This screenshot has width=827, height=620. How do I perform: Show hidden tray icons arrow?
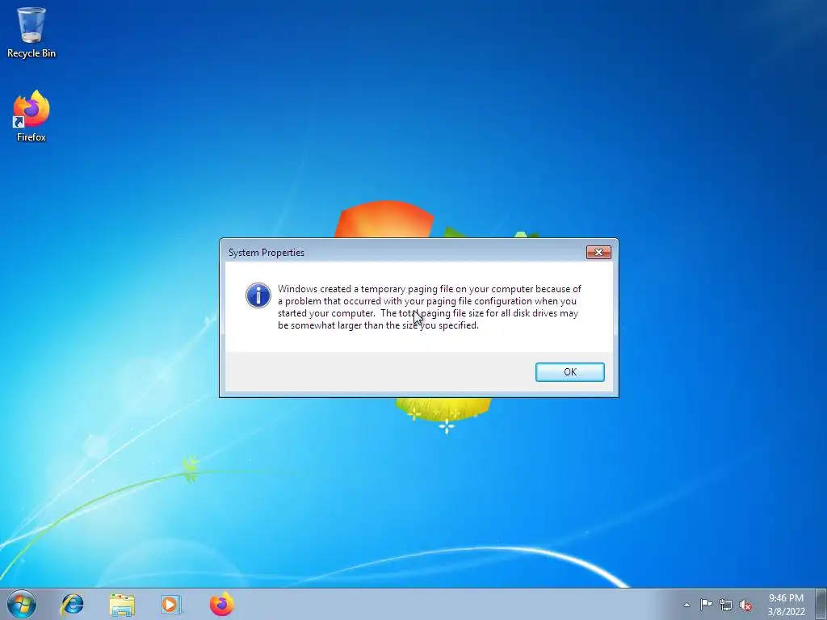[686, 605]
